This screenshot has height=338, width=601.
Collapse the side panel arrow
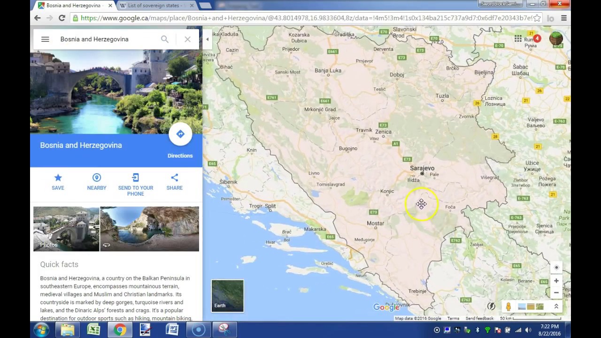coord(207,39)
